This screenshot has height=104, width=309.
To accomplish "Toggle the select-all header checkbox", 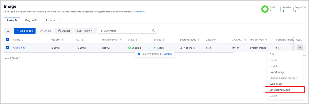I will (7, 40).
